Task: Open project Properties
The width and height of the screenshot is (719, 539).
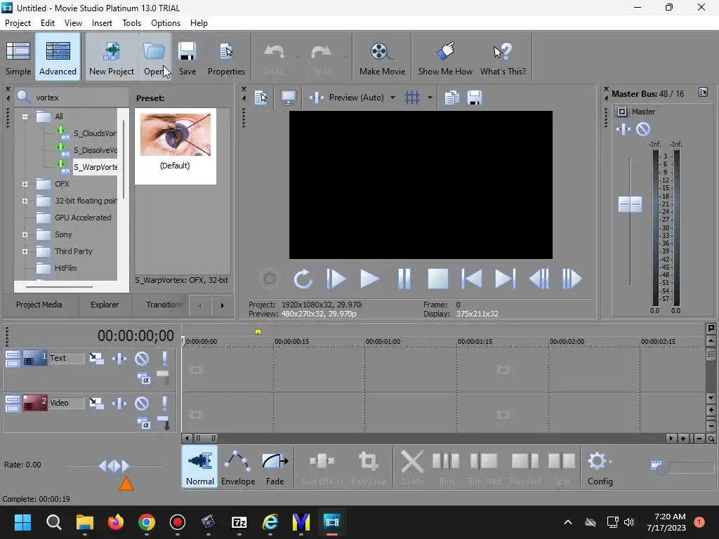Action: pos(226,58)
